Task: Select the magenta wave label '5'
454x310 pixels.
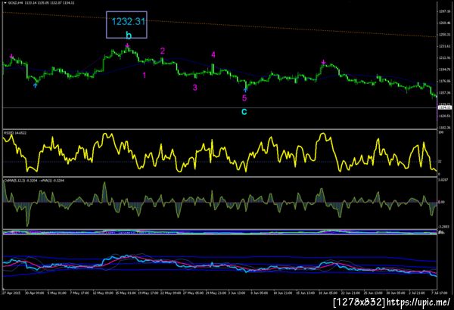Action: 244,98
